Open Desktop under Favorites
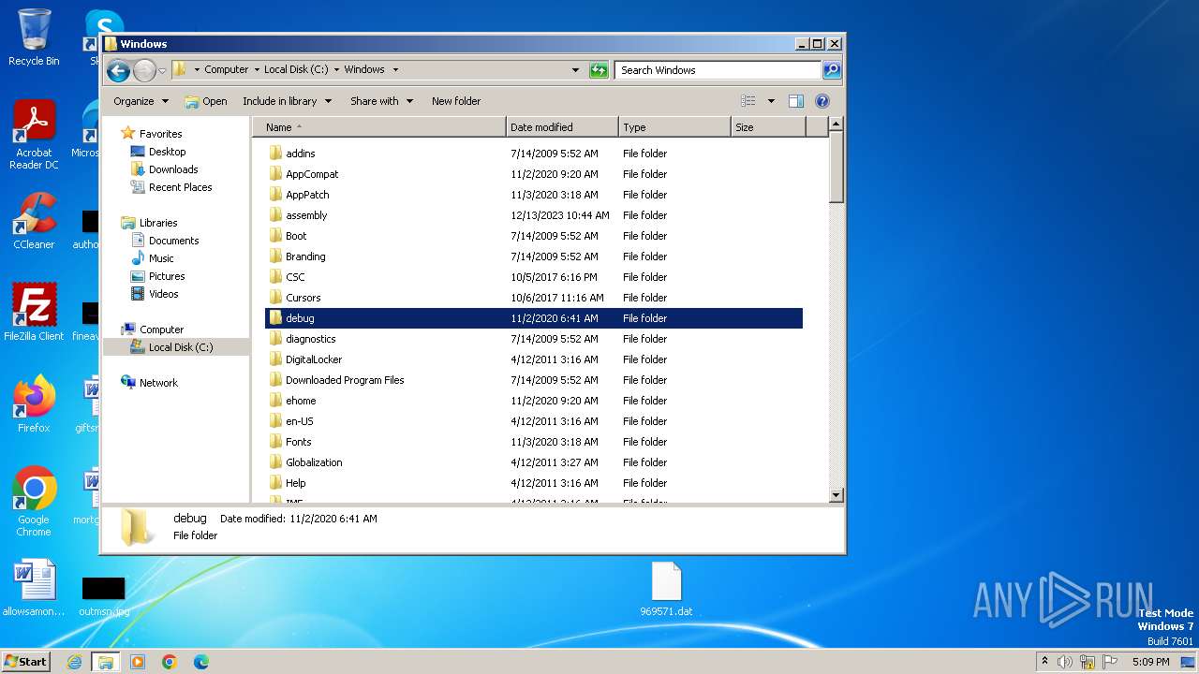The height and width of the screenshot is (674, 1199). pos(167,152)
